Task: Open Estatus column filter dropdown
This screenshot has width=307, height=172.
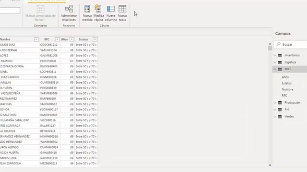Action: pyautogui.click(x=95, y=39)
